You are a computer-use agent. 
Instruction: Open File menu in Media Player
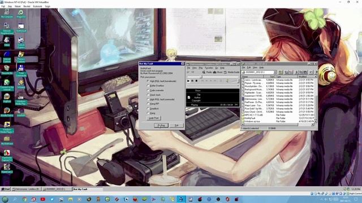188,68
